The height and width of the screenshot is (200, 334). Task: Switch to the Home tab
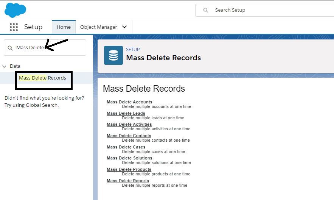coord(64,27)
